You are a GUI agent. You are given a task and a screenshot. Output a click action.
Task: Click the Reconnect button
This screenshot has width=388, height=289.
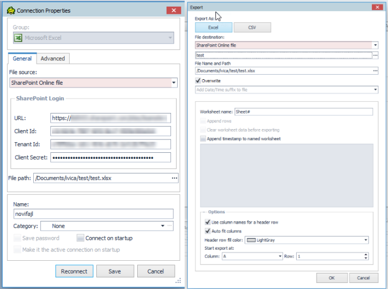(x=74, y=271)
